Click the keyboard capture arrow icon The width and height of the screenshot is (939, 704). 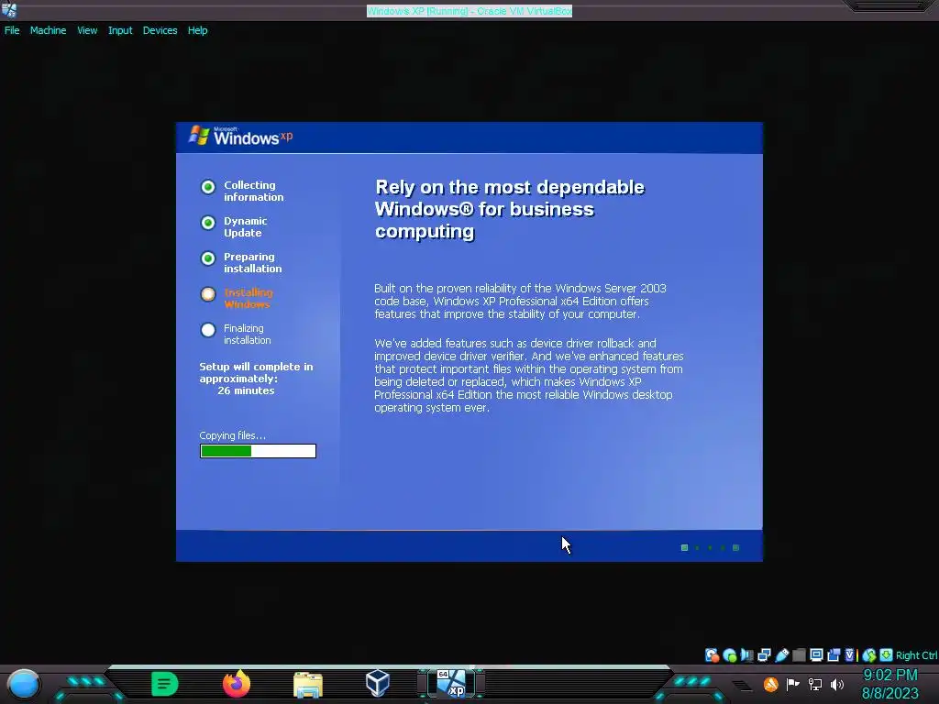[887, 655]
